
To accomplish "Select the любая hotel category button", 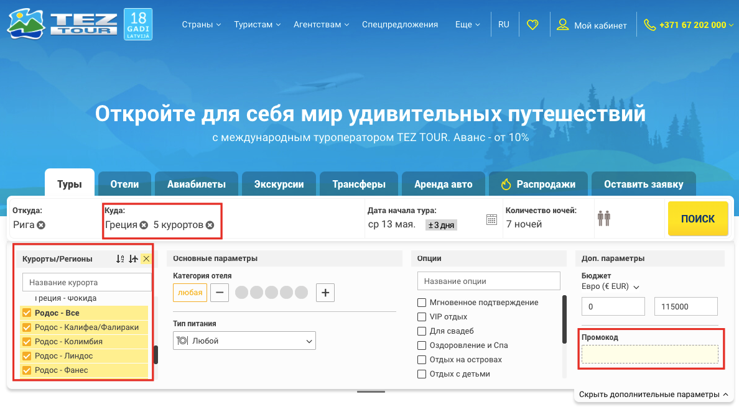I will coord(190,293).
